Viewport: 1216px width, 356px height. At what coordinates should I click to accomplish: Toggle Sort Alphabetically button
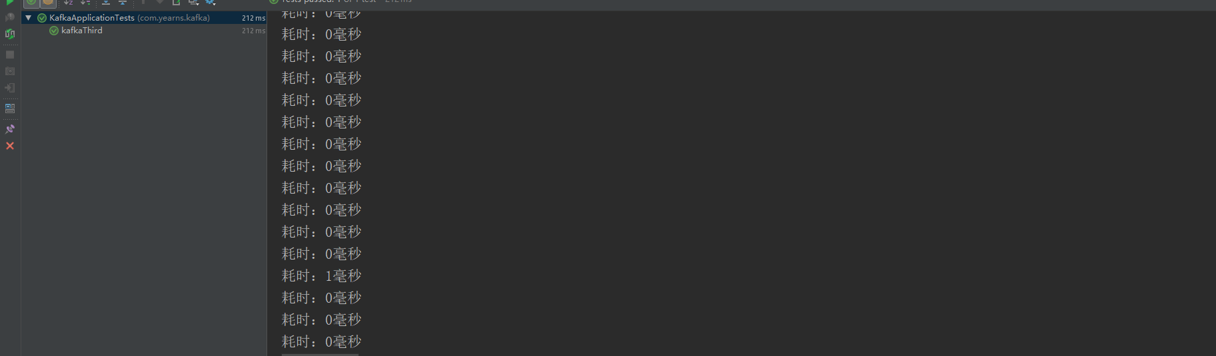pyautogui.click(x=68, y=3)
